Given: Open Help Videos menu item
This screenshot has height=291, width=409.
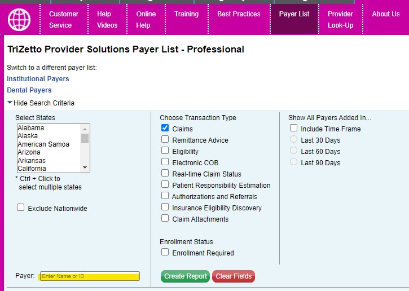Looking at the screenshot, I should click(107, 20).
